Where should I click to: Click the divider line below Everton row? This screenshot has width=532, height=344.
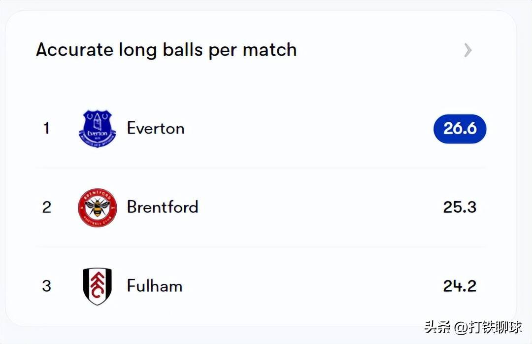pos(261,168)
